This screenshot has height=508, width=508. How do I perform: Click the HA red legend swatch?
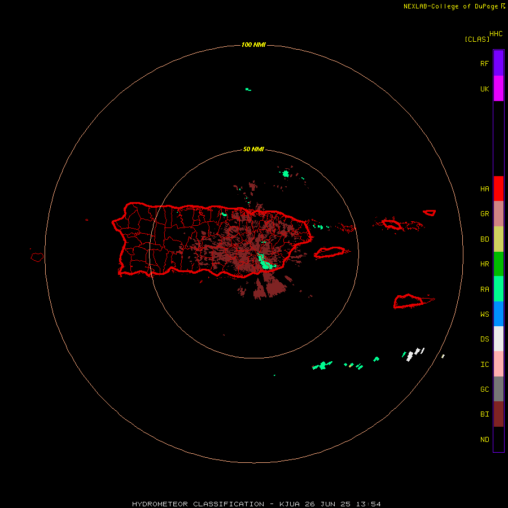[x=498, y=189]
